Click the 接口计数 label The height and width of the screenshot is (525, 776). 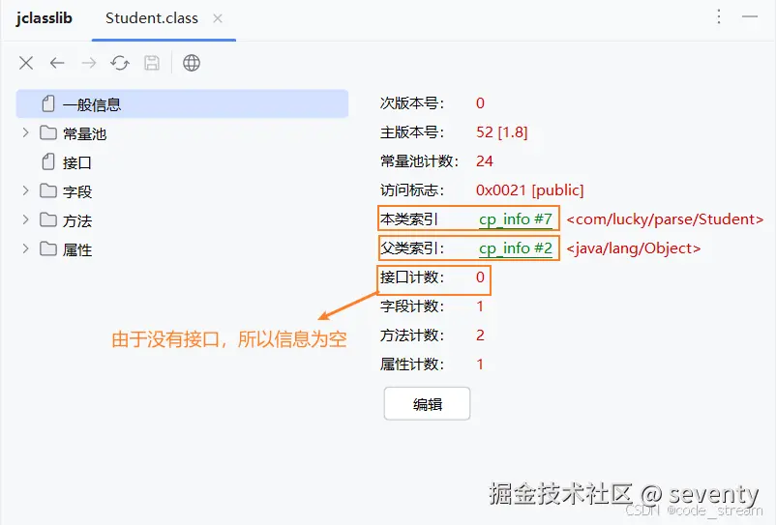412,277
